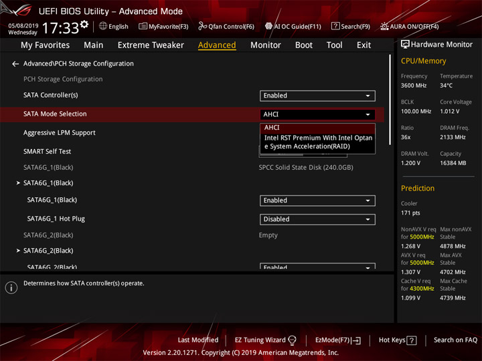Open Hot Keys help icon
This screenshot has width=482, height=361.
pyautogui.click(x=411, y=340)
